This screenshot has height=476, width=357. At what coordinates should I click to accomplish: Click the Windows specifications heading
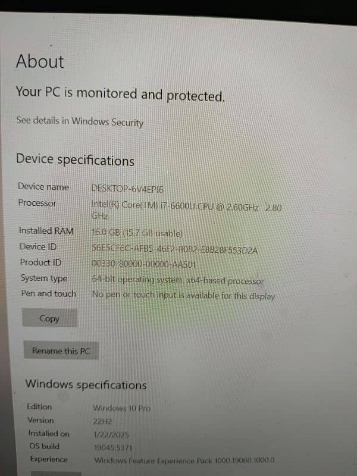86,384
